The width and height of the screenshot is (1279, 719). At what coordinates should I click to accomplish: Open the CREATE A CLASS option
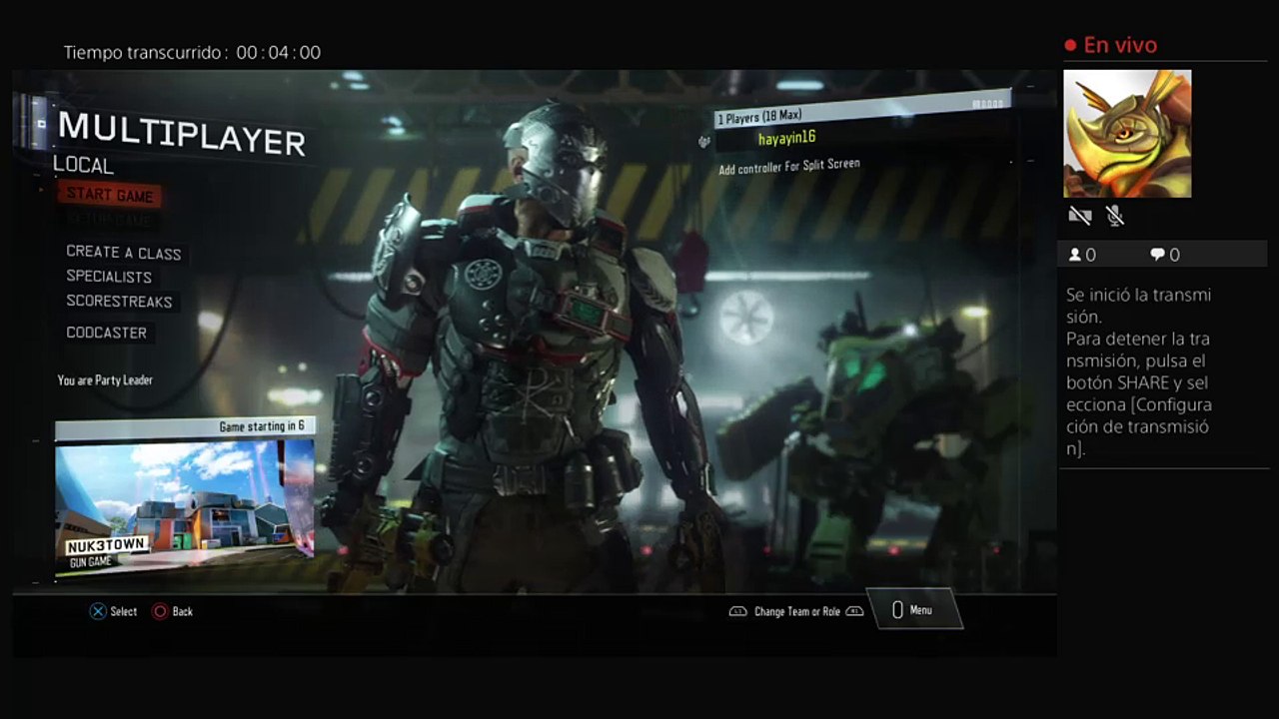124,253
